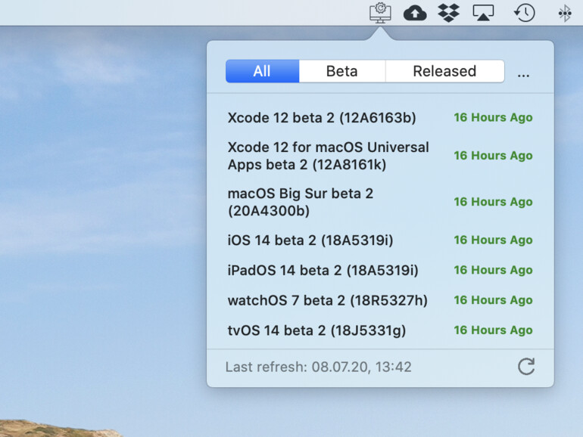583x437 pixels.
Task: Open the iPadOS 14 beta 2 entry
Action: coord(323,271)
